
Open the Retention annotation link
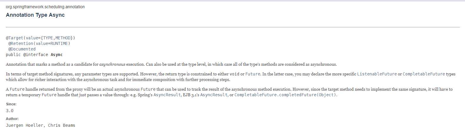21,43
